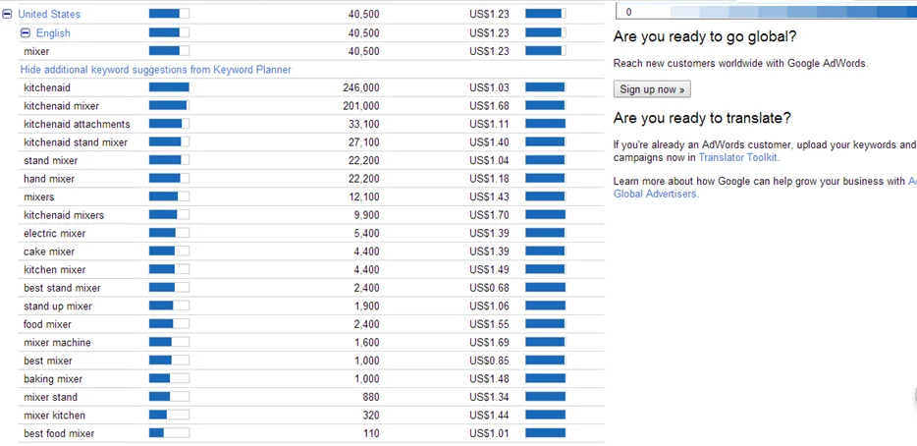Collapse the United States row
This screenshot has height=446, width=917.
tap(7, 14)
